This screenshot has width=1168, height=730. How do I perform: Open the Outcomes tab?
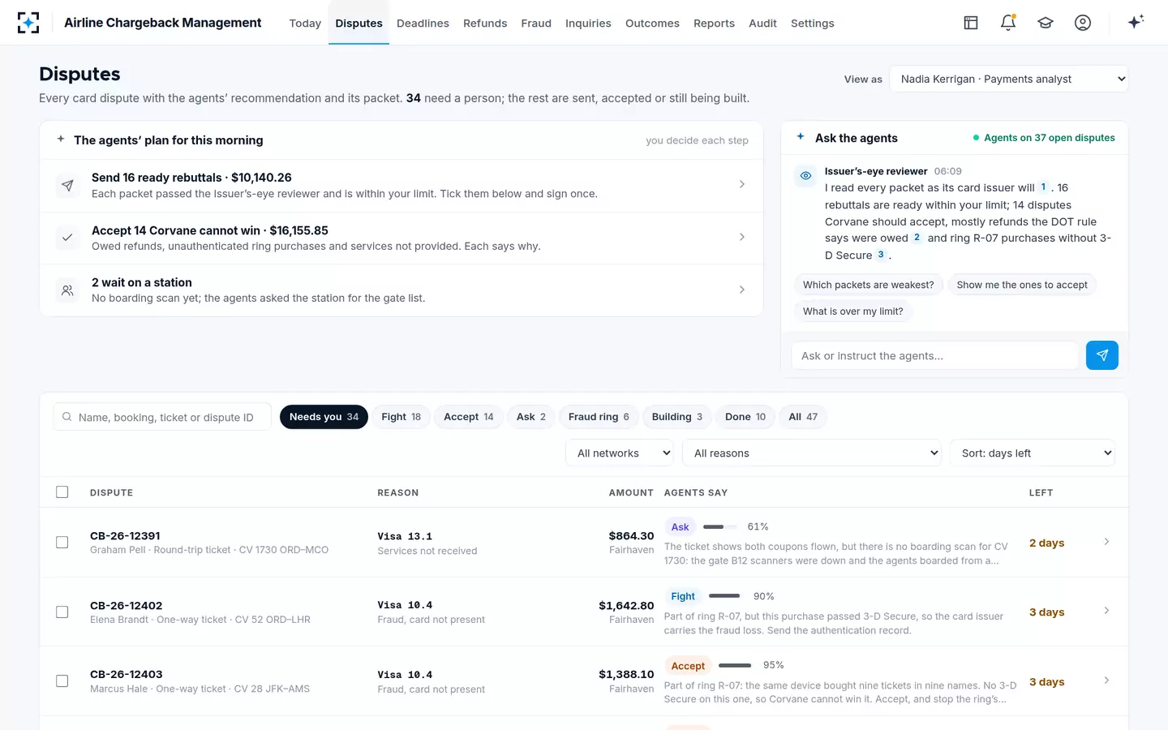[652, 24]
